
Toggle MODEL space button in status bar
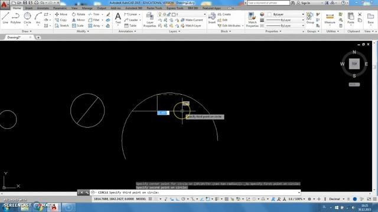pos(141,199)
